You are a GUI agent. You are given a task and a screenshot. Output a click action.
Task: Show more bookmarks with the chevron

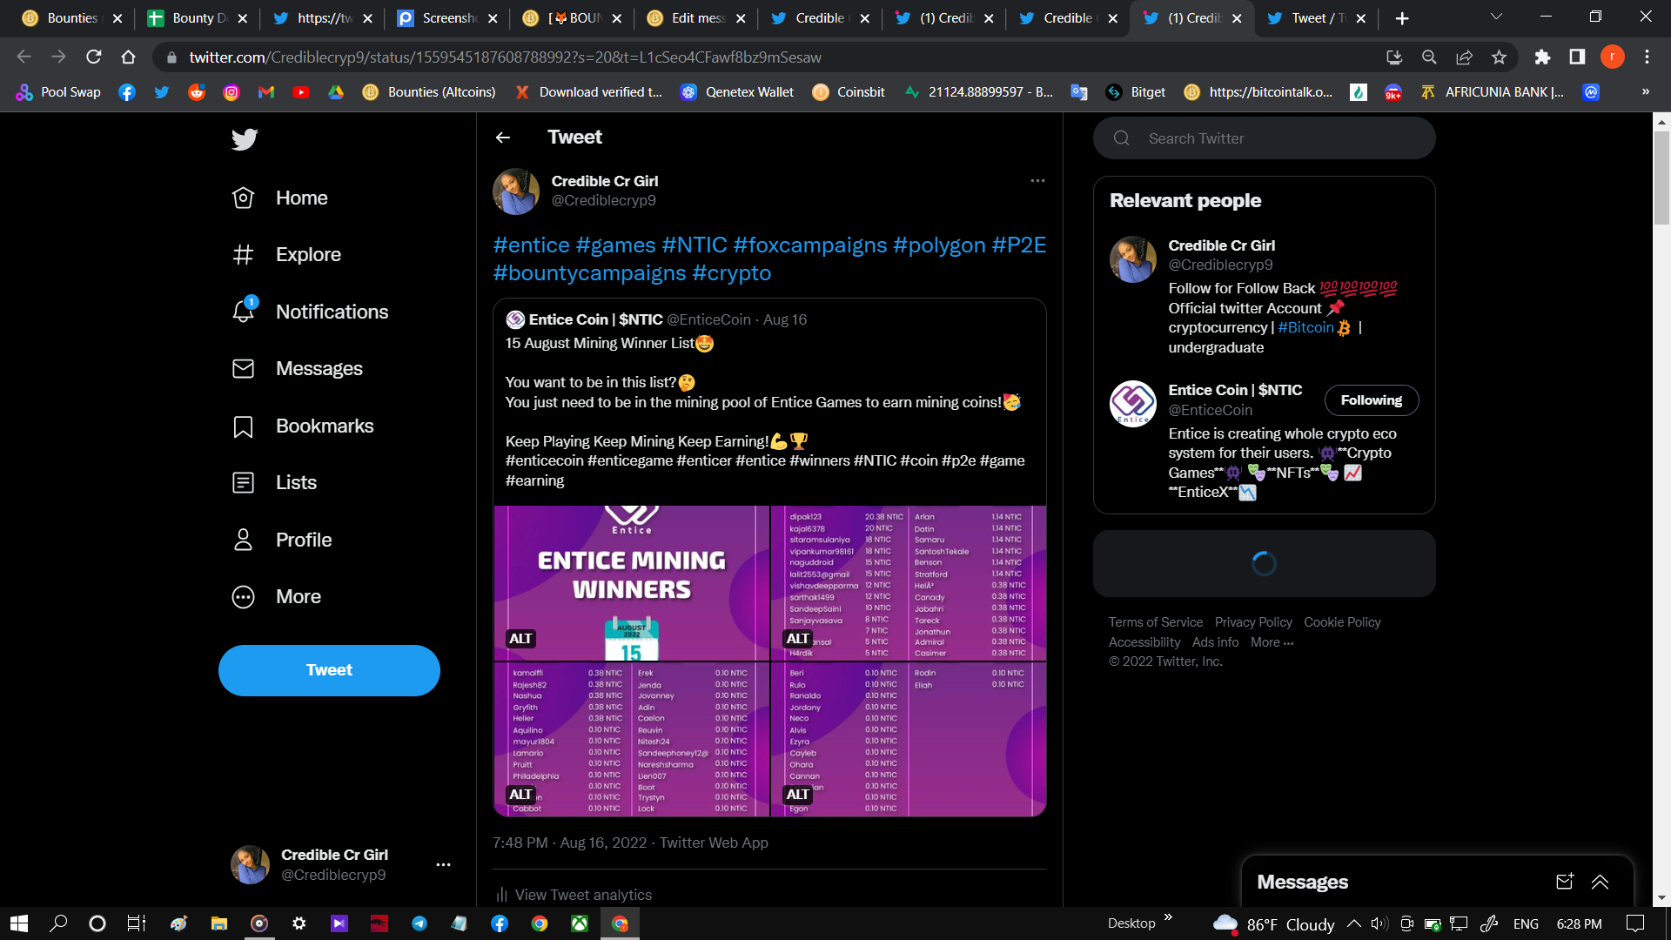pos(1645,91)
